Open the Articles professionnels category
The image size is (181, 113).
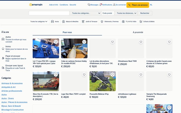tap(12, 91)
